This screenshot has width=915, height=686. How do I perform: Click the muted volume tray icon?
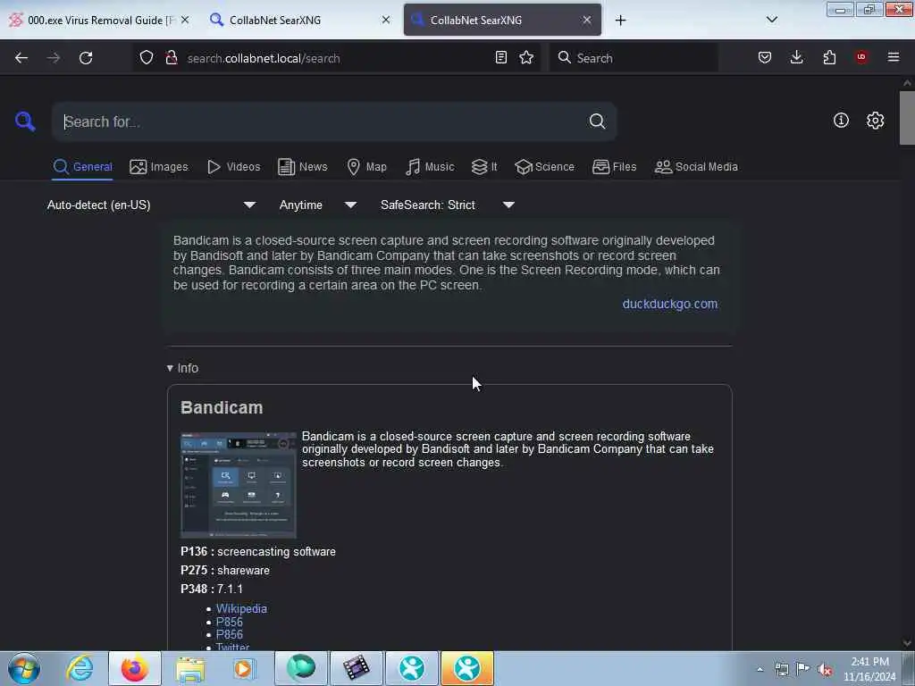tap(825, 669)
